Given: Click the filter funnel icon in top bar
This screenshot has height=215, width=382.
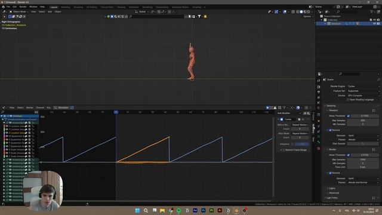Looking at the screenshot, I should (x=199, y=17).
